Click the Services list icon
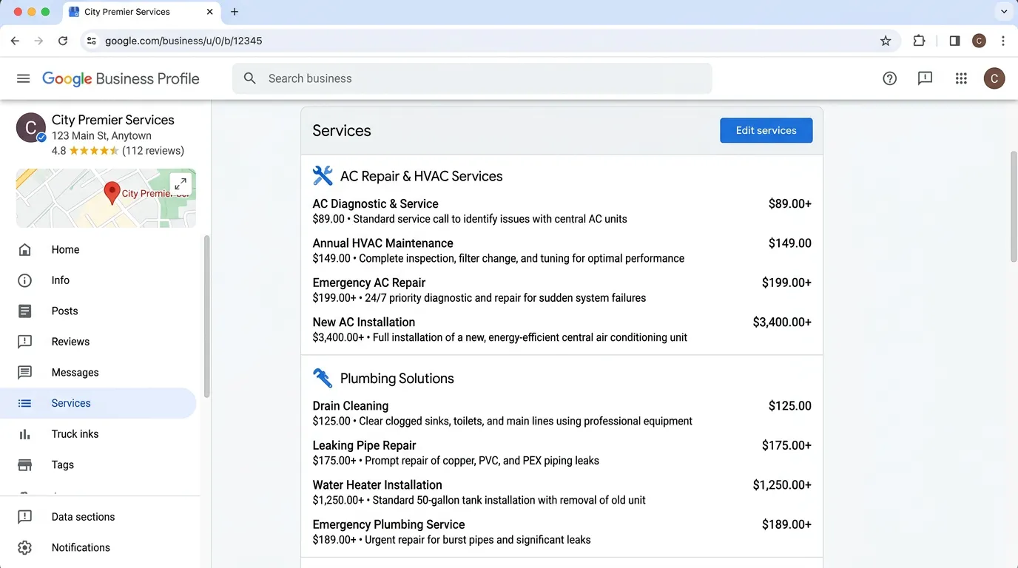Viewport: 1018px width, 568px height. 25,403
